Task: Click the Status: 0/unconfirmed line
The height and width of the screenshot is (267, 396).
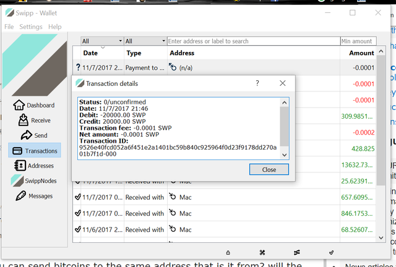Action: (113, 102)
